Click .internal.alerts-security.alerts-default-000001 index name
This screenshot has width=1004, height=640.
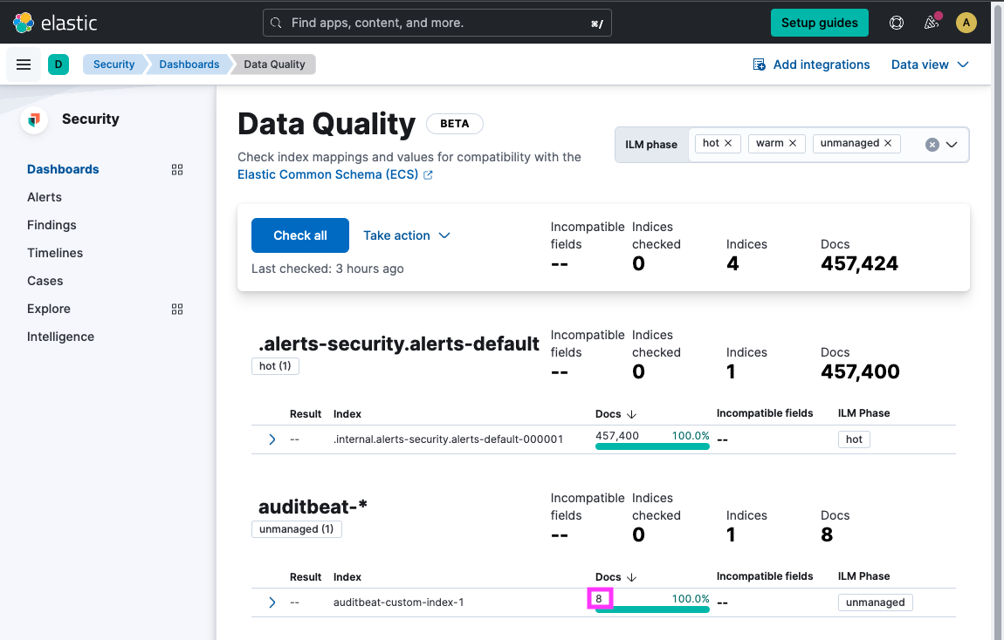[448, 439]
